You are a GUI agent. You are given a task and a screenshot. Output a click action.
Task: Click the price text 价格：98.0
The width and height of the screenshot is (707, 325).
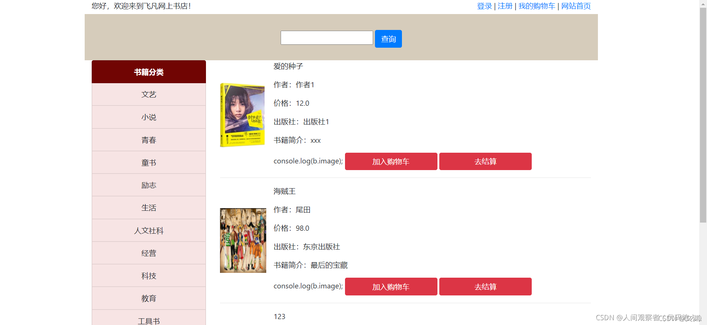pyautogui.click(x=291, y=228)
